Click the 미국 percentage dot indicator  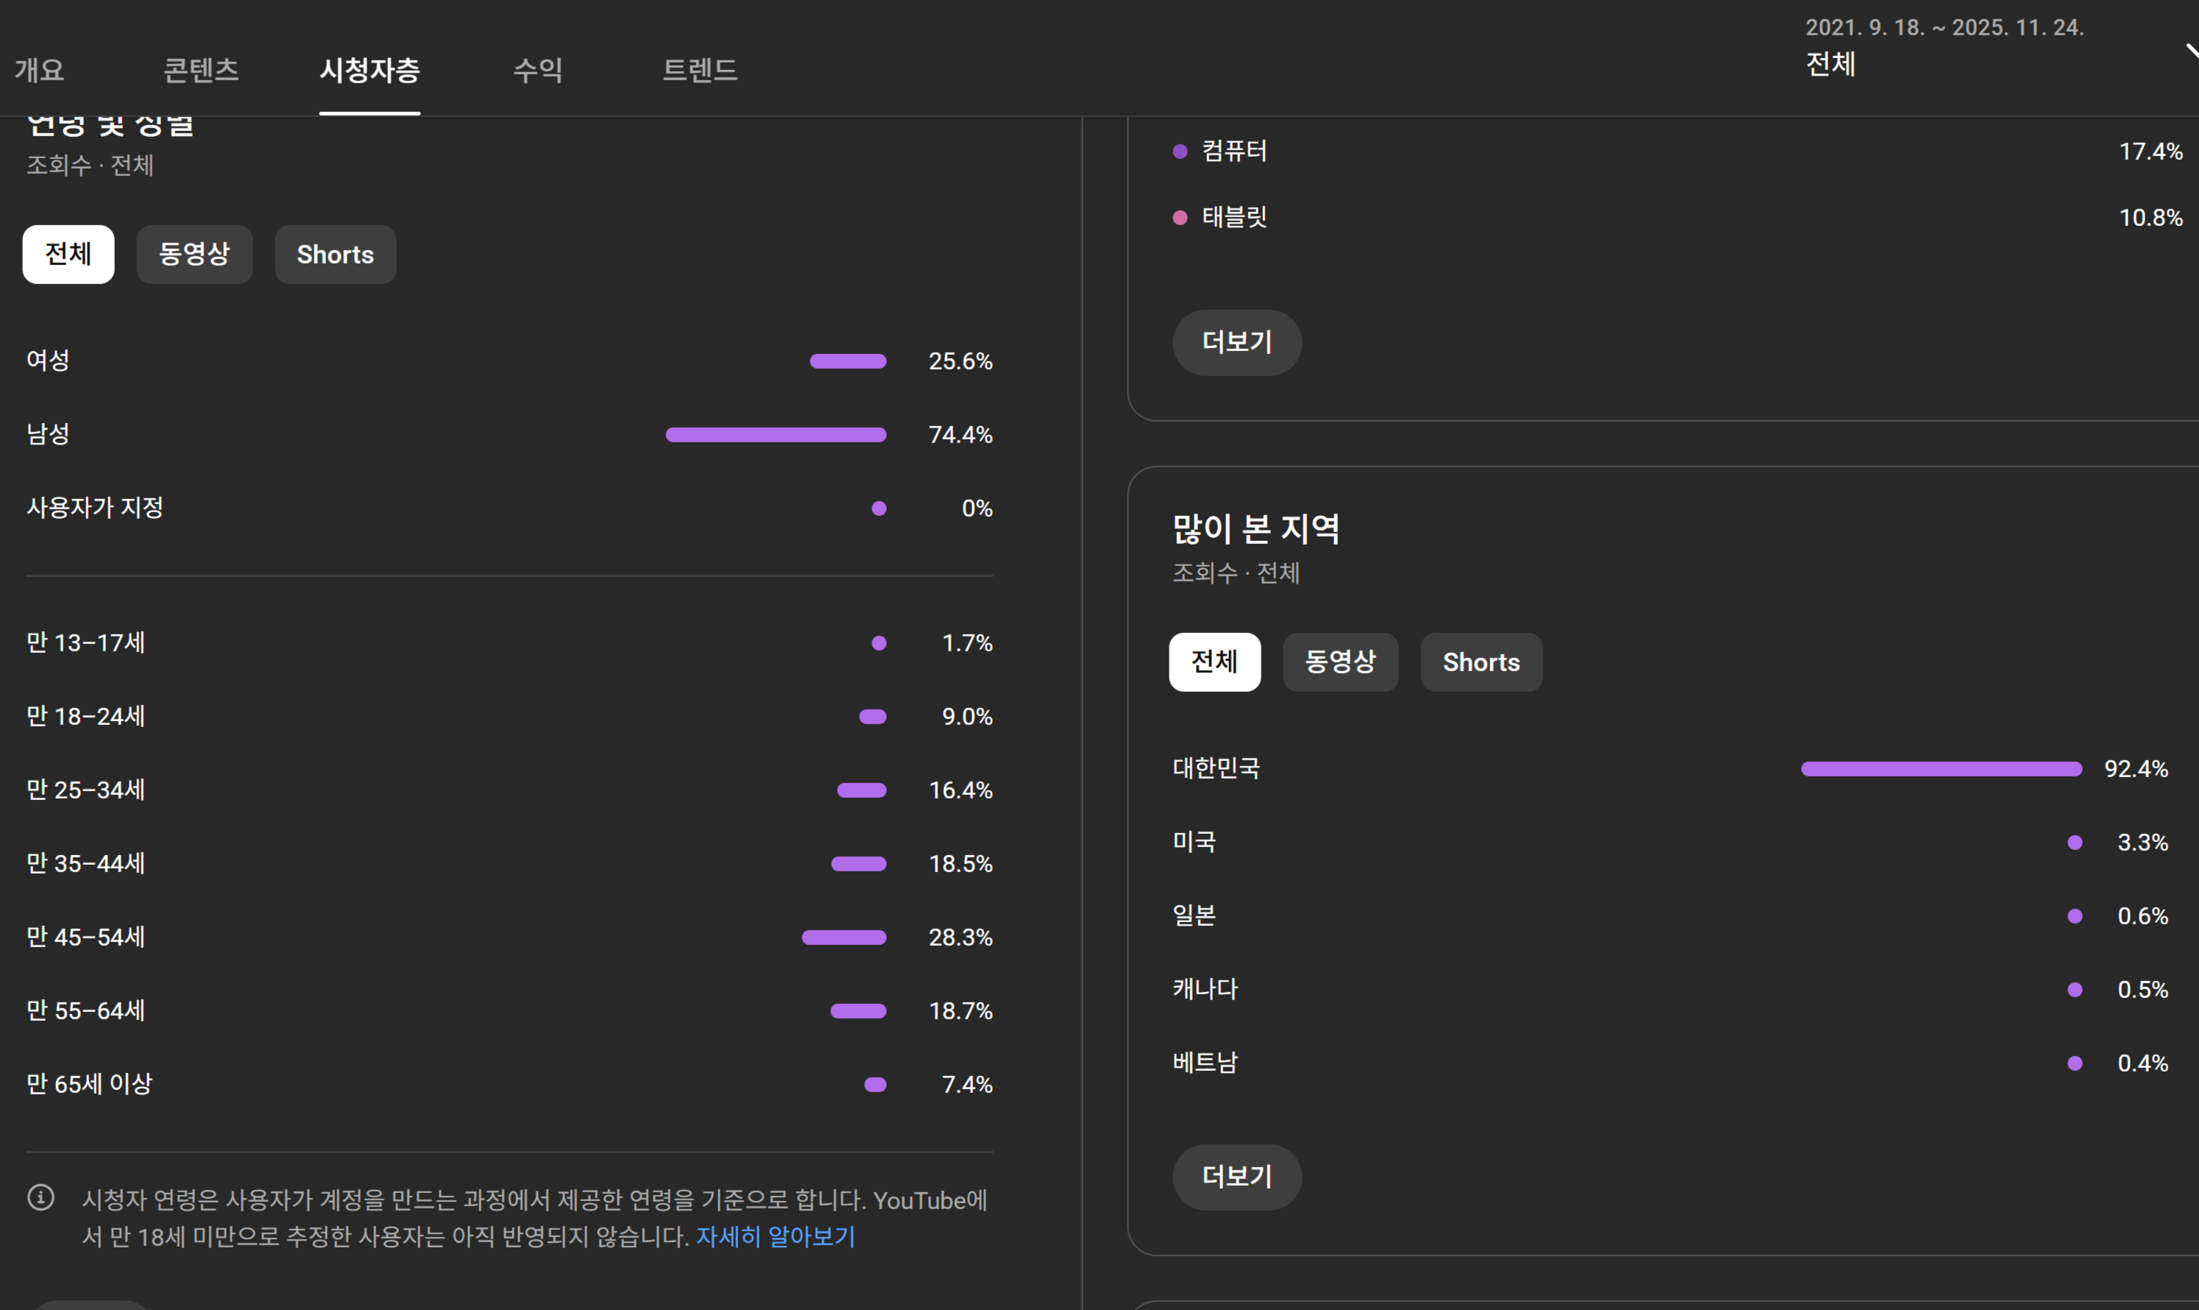(2075, 843)
